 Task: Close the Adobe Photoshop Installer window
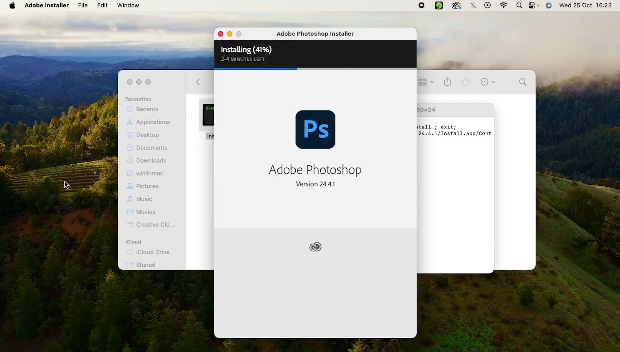tap(221, 34)
